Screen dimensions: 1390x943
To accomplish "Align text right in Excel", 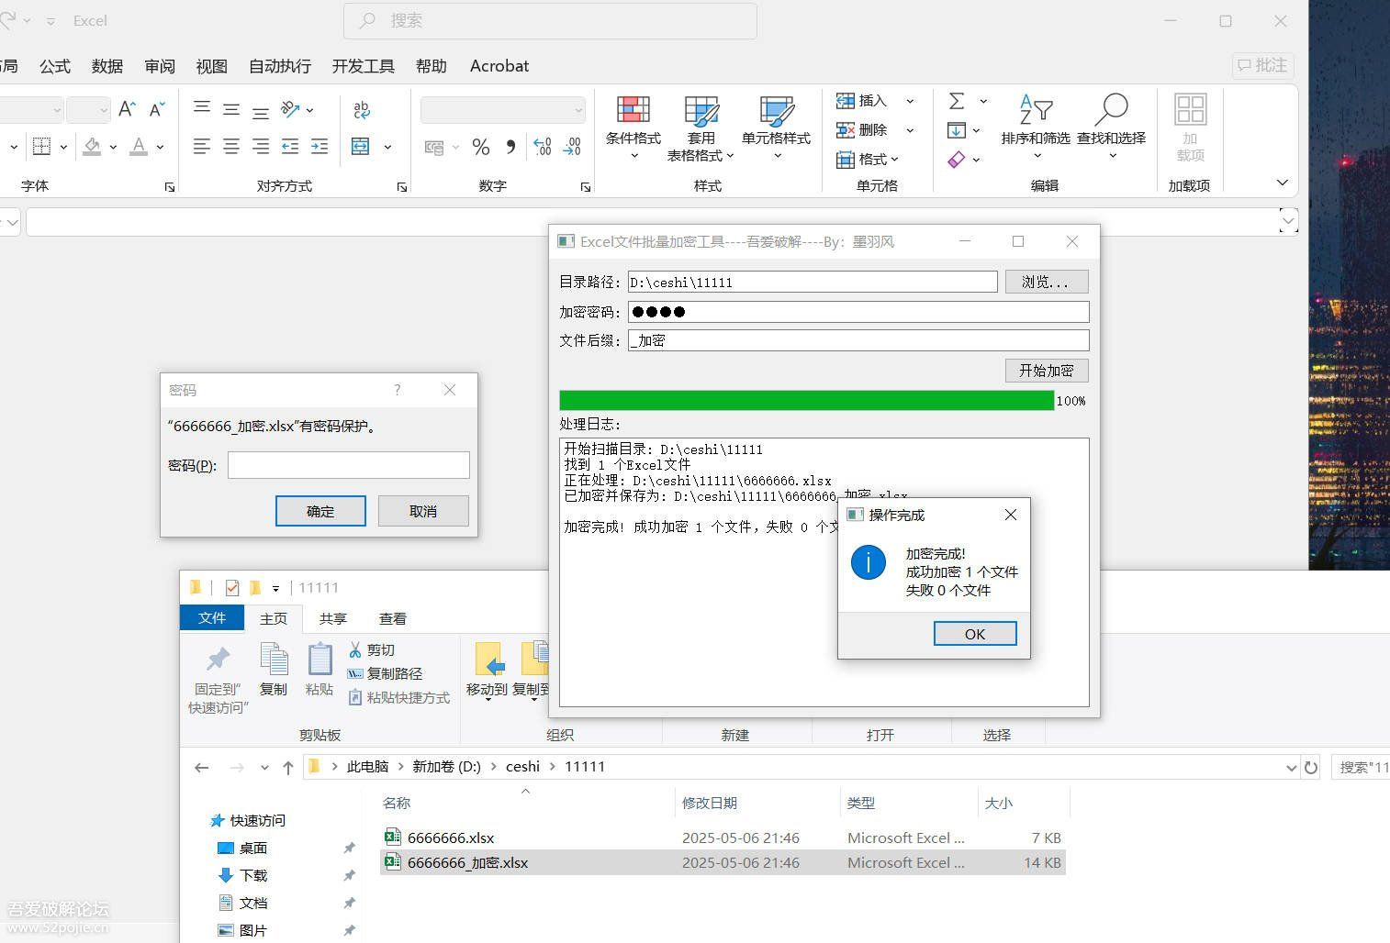I will pyautogui.click(x=261, y=146).
